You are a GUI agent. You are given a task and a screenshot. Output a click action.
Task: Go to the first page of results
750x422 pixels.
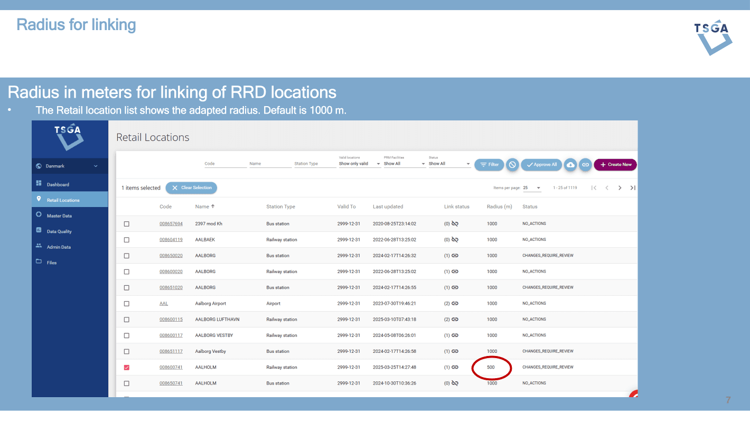(x=594, y=187)
